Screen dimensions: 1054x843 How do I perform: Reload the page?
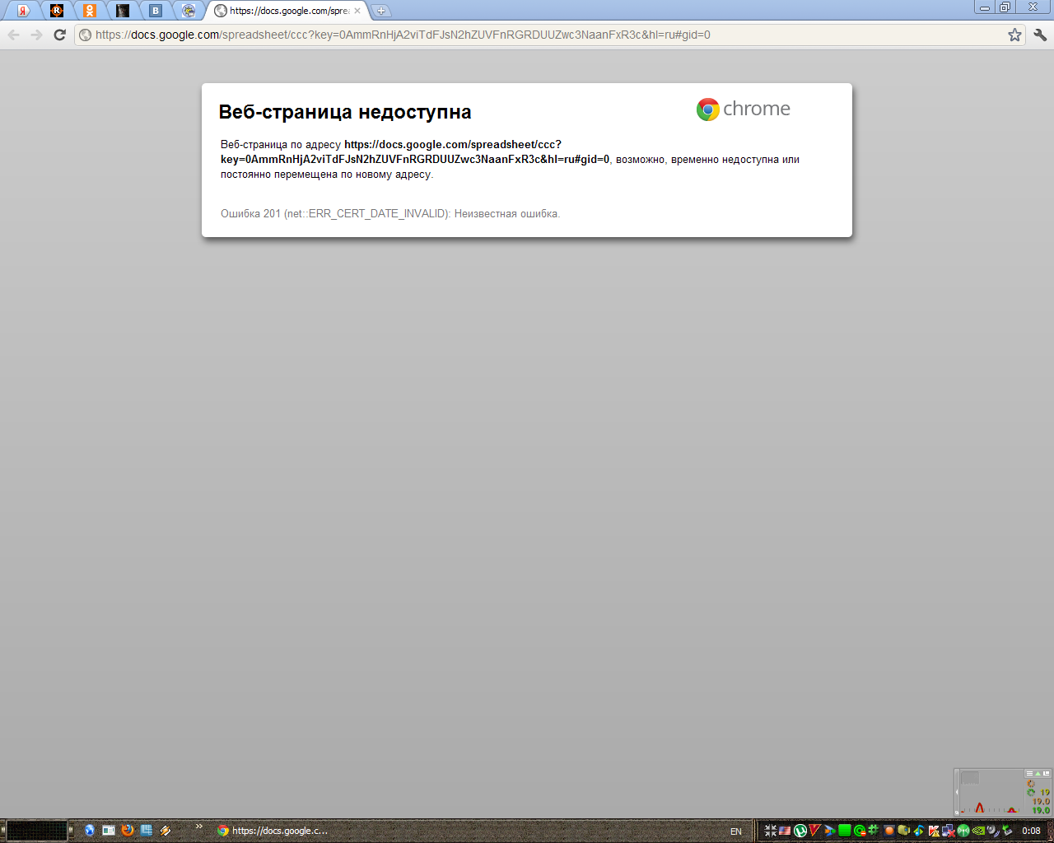click(59, 35)
